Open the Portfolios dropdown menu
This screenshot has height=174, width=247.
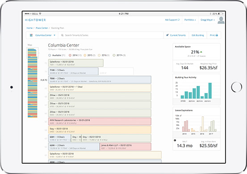click(x=190, y=20)
